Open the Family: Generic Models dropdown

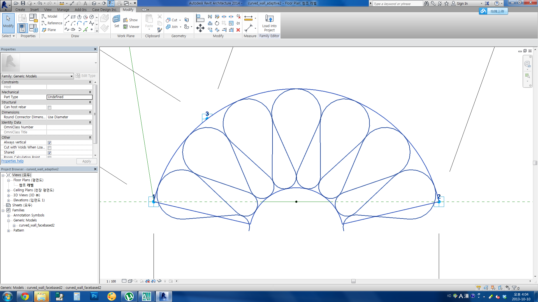click(x=71, y=76)
